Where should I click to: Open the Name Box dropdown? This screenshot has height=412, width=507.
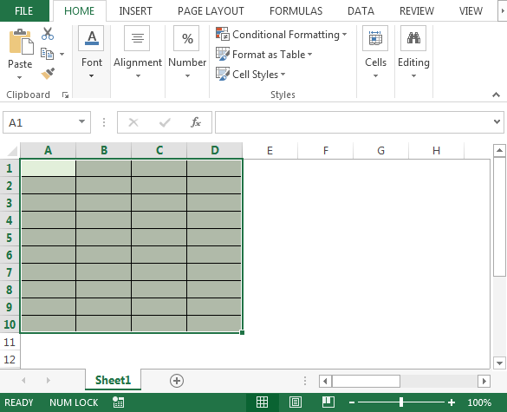(x=81, y=121)
